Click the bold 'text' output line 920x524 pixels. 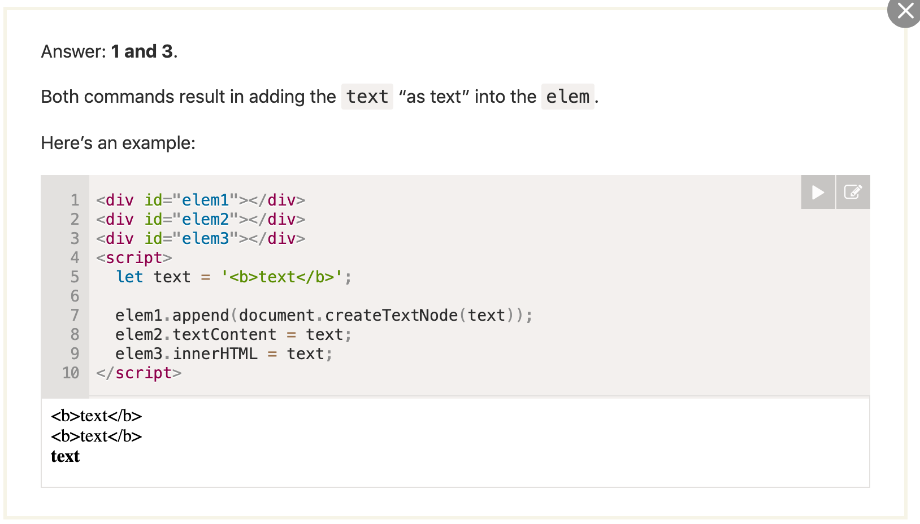65,456
